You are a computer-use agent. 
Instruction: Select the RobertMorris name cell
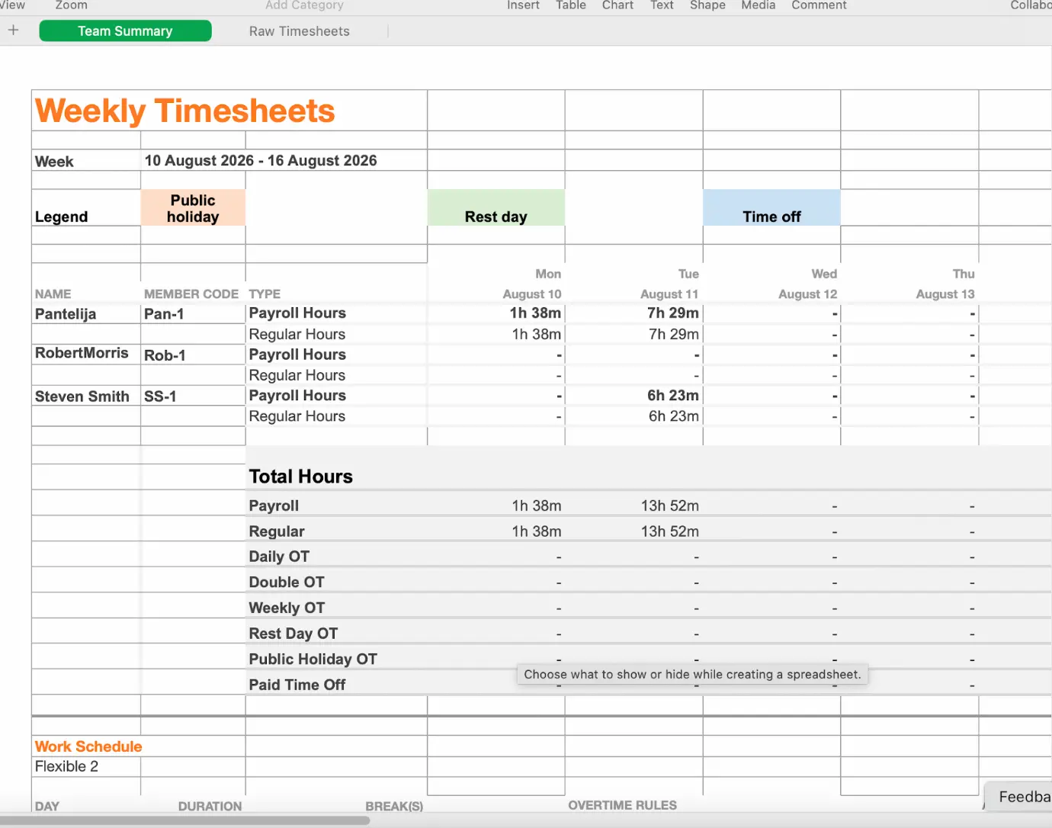[86, 354]
